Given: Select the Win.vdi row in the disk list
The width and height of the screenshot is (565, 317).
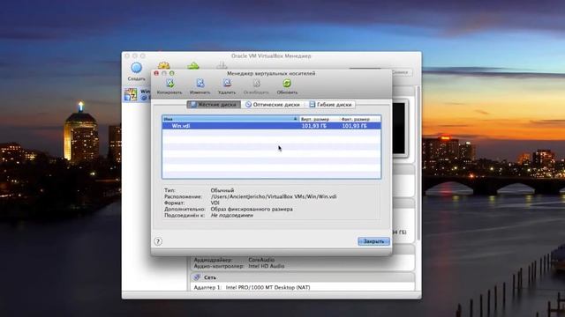Looking at the screenshot, I should (x=271, y=126).
